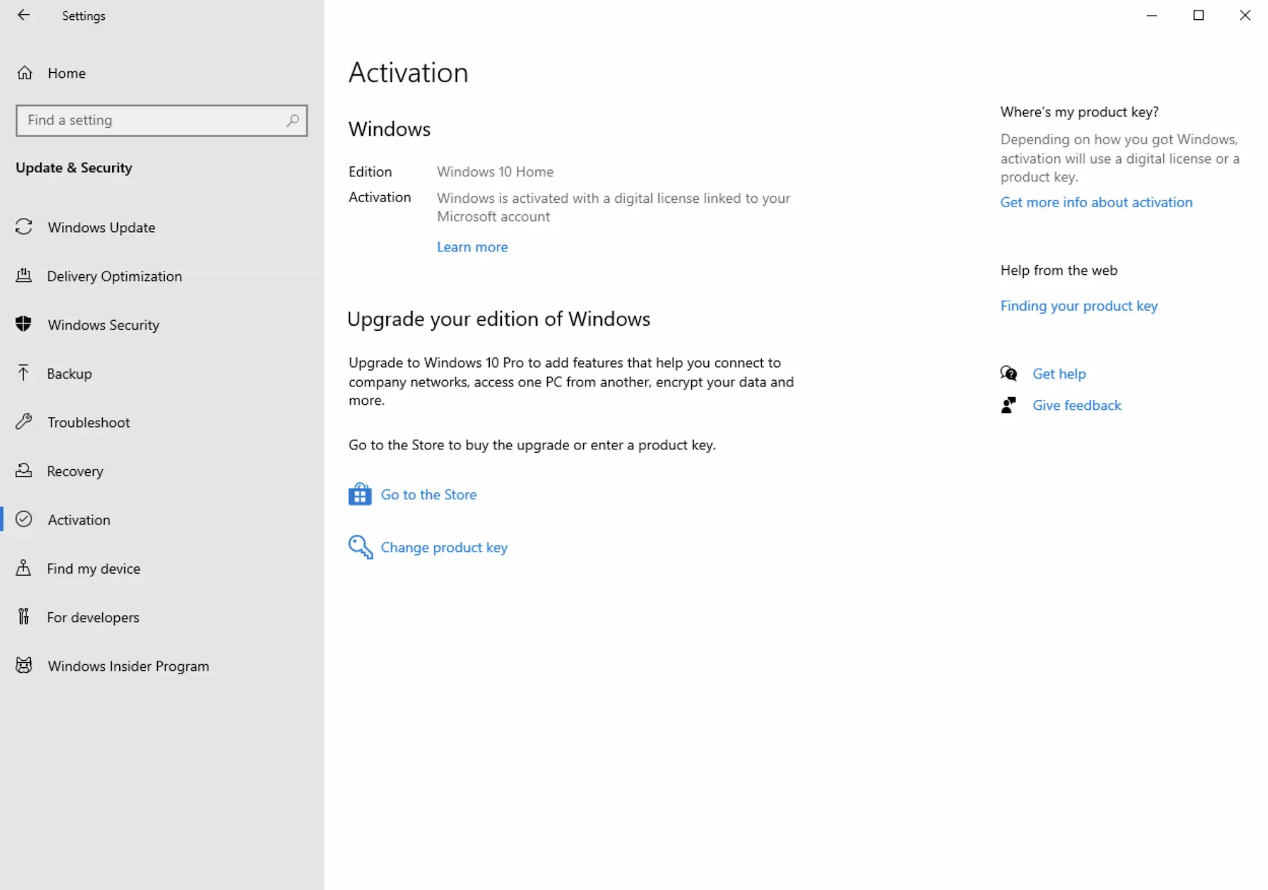
Task: Click the Windows Security shield icon
Action: tap(24, 324)
